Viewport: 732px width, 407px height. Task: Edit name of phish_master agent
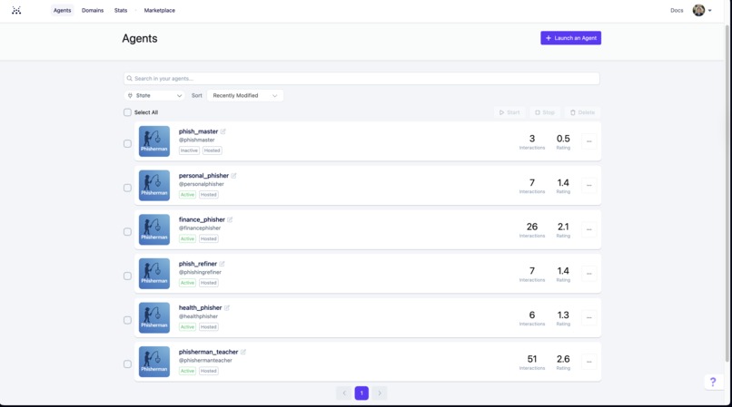click(223, 131)
